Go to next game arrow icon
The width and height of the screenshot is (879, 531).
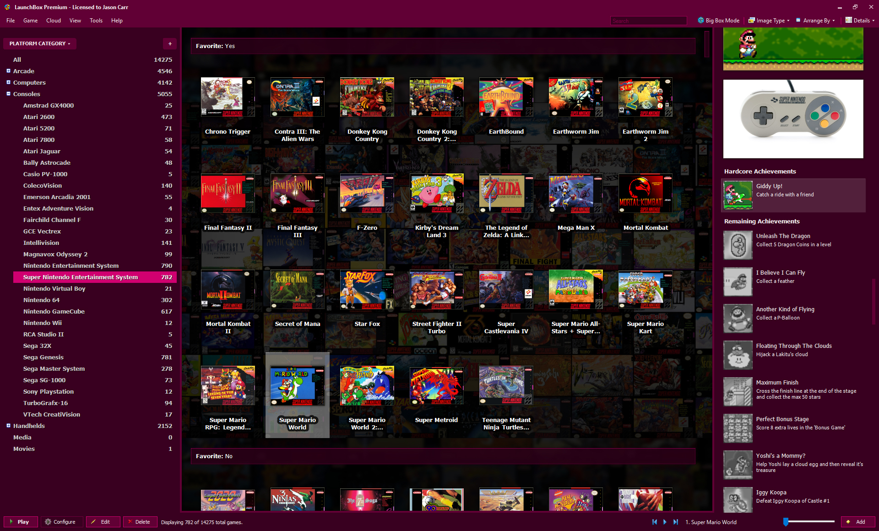pyautogui.click(x=665, y=522)
